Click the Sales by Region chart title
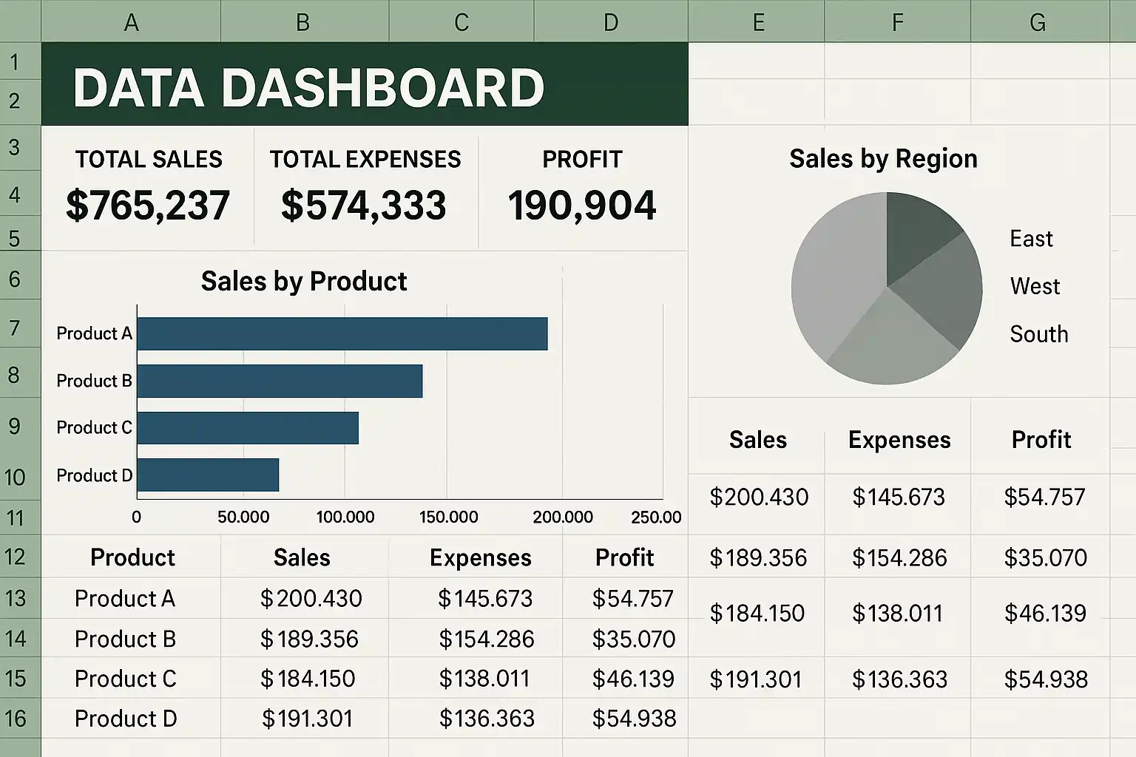This screenshot has width=1136, height=757. [883, 159]
